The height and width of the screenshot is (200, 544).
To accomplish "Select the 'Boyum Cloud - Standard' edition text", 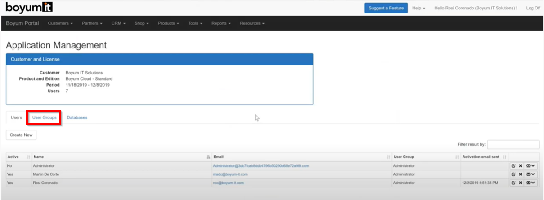I will click(x=89, y=79).
